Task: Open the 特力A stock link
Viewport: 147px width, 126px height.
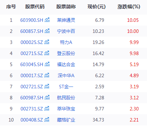Action: pos(66,42)
